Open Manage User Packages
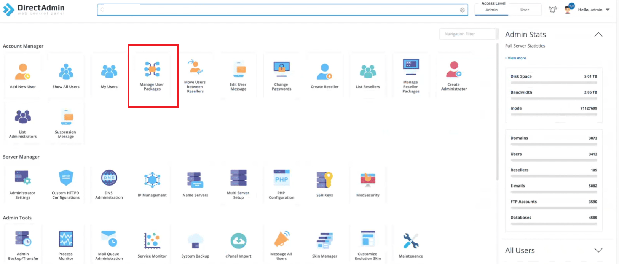 pyautogui.click(x=152, y=75)
